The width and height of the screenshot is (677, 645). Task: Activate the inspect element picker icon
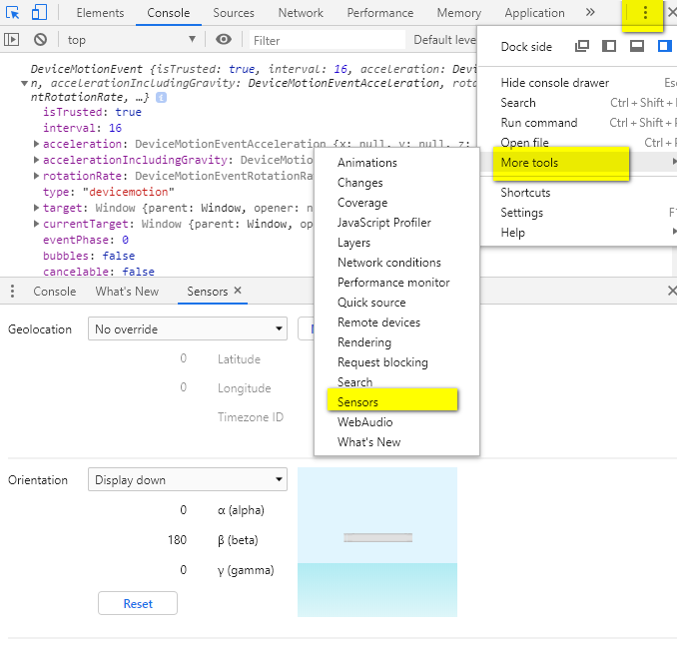pos(12,12)
